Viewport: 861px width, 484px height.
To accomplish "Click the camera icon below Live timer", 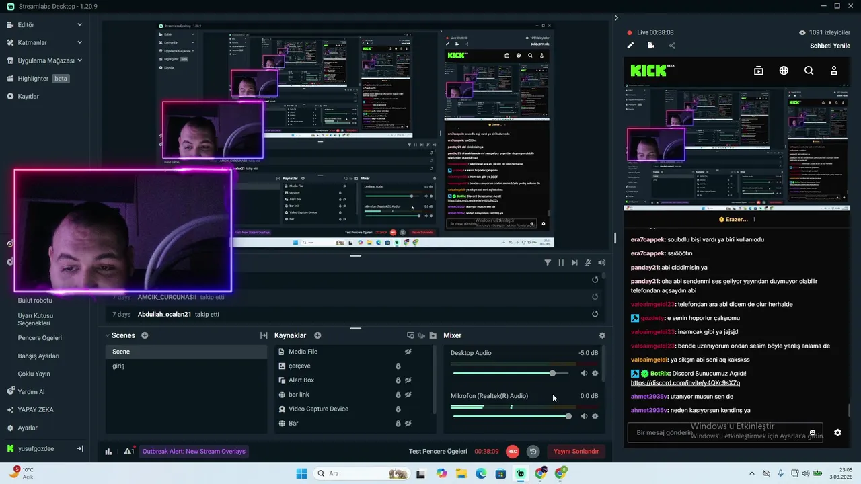I will 650,46.
